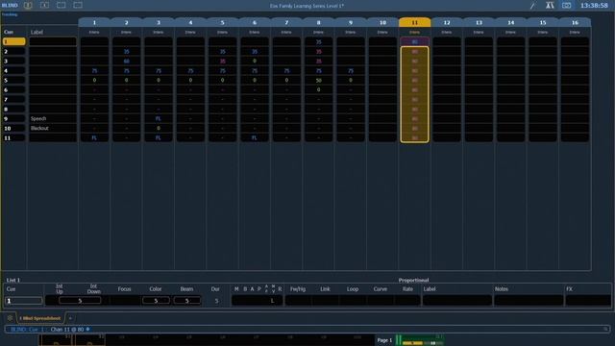
Task: Click the camera icon next to the clock
Action: click(x=566, y=5)
